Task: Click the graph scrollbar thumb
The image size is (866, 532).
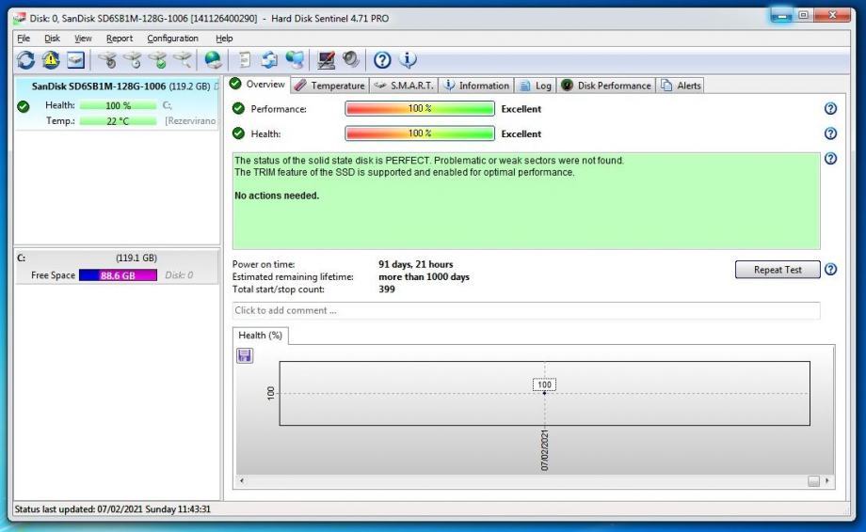Action: (813, 480)
